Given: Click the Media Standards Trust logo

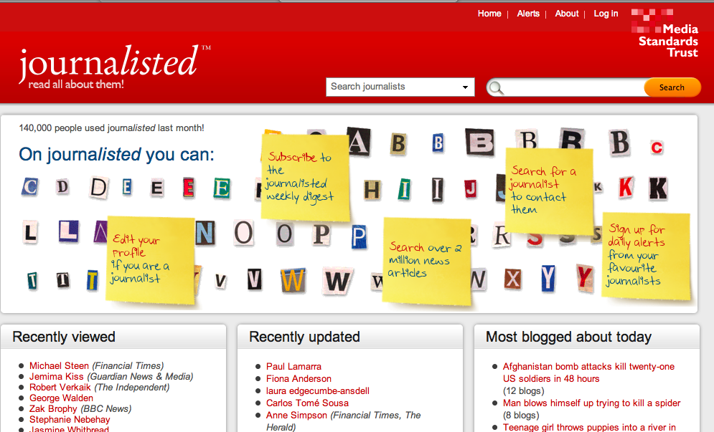Looking at the screenshot, I should click(x=664, y=33).
